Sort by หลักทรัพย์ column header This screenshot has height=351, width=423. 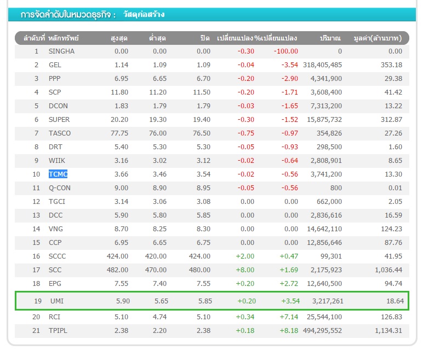(x=64, y=38)
